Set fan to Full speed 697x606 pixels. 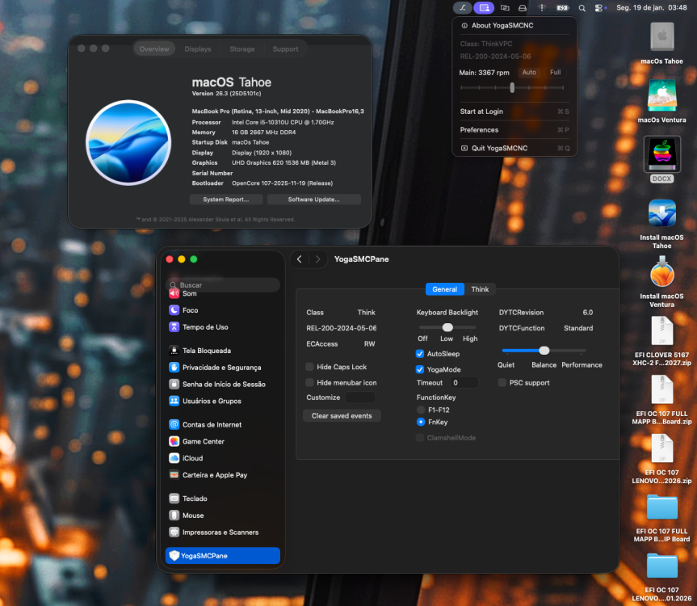555,72
